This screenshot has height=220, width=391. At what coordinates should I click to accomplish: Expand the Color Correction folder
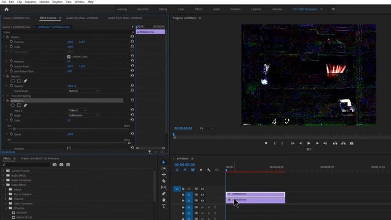(6, 204)
